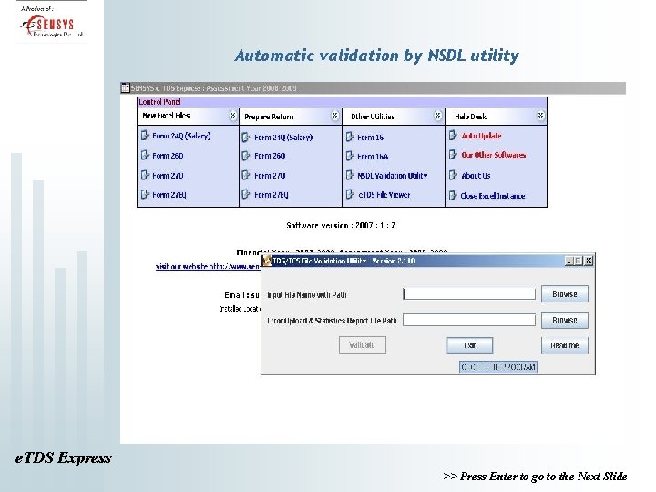This screenshot has height=492, width=656.
Task: Open the Read me button
Action: 564,345
